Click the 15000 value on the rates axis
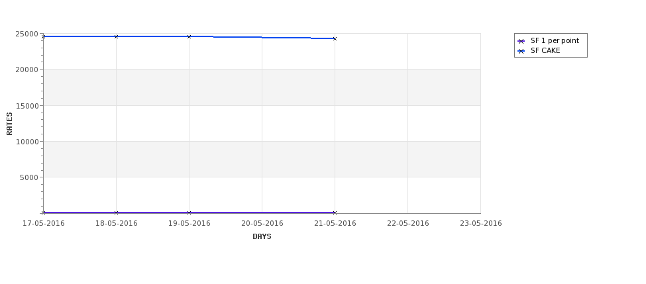The width and height of the screenshot is (646, 284). click(x=27, y=106)
